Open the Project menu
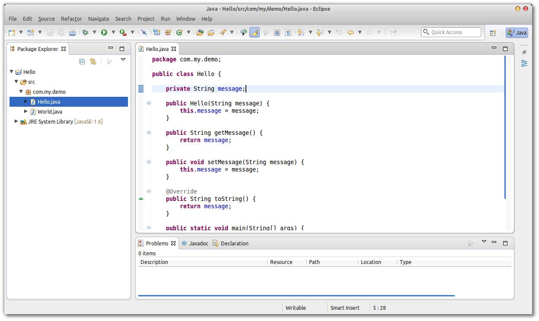The image size is (539, 321). coord(146,19)
